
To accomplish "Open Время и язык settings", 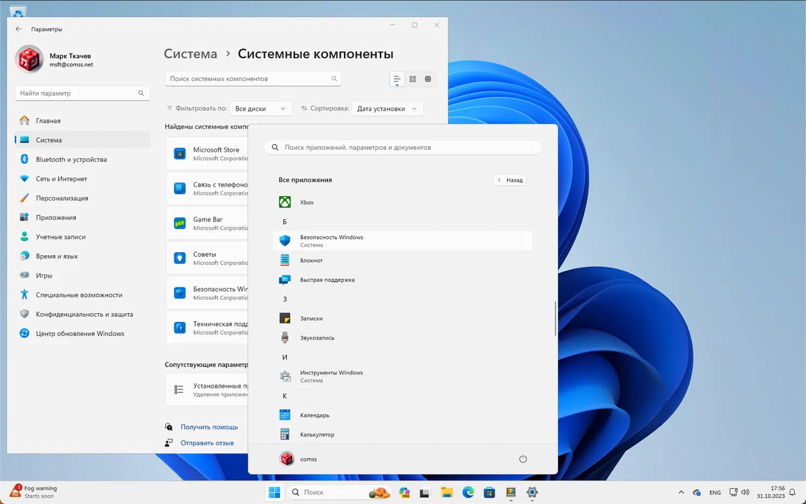I will tap(83, 256).
